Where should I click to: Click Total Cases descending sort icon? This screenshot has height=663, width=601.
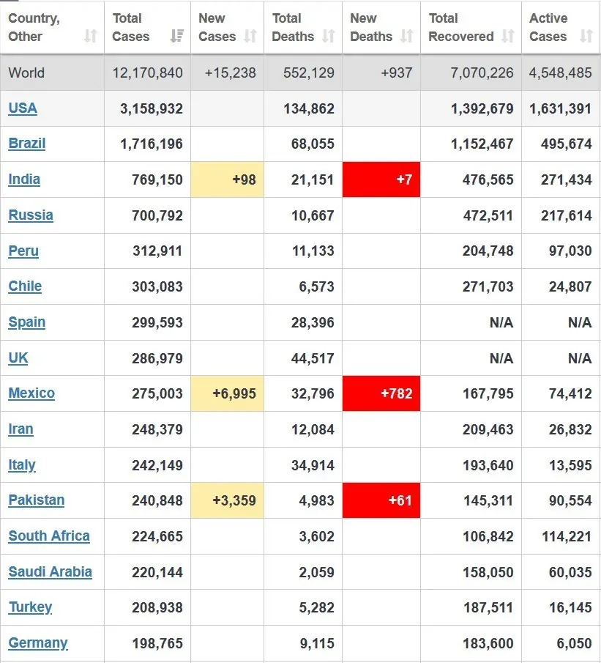point(177,36)
